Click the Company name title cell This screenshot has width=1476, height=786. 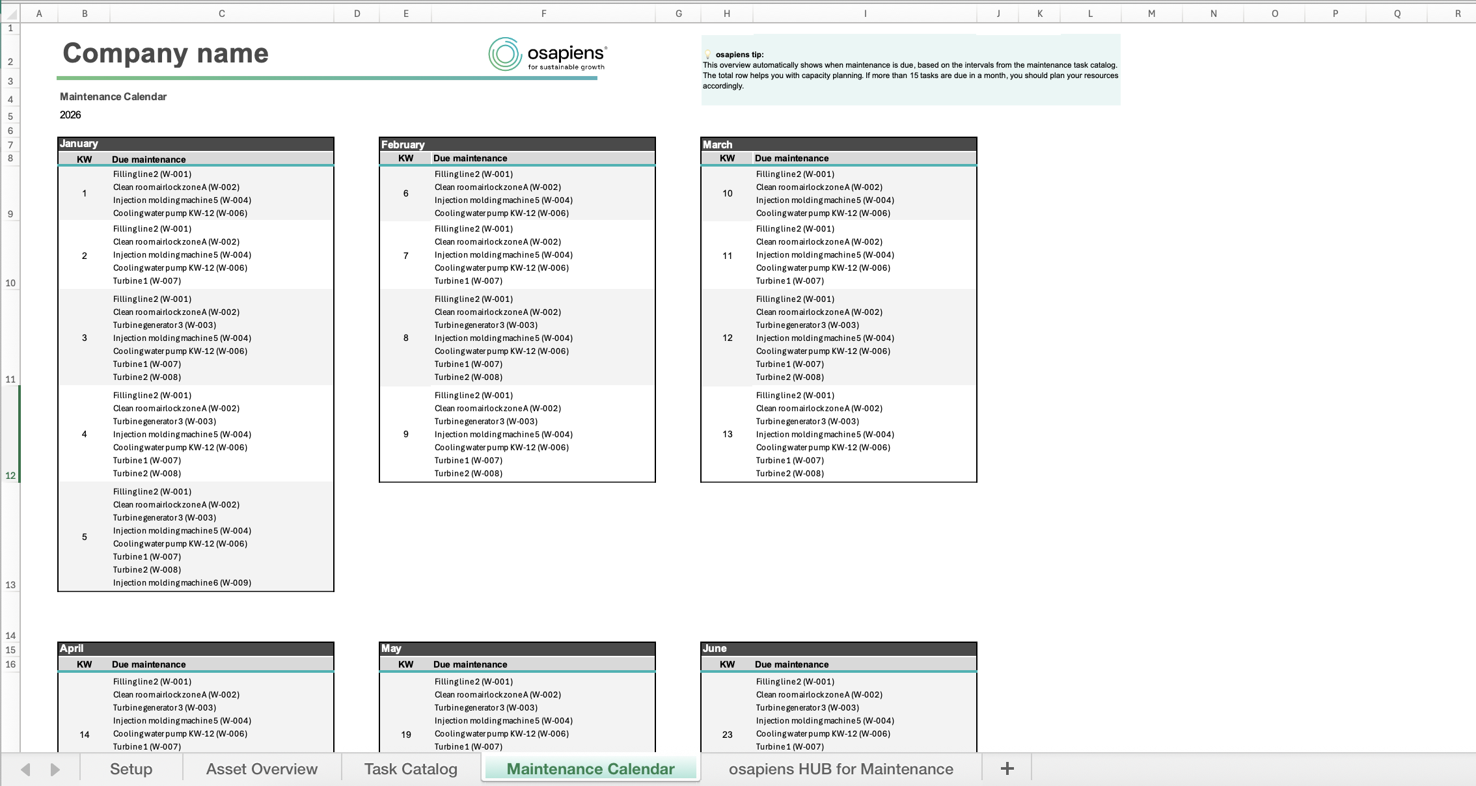[x=165, y=53]
